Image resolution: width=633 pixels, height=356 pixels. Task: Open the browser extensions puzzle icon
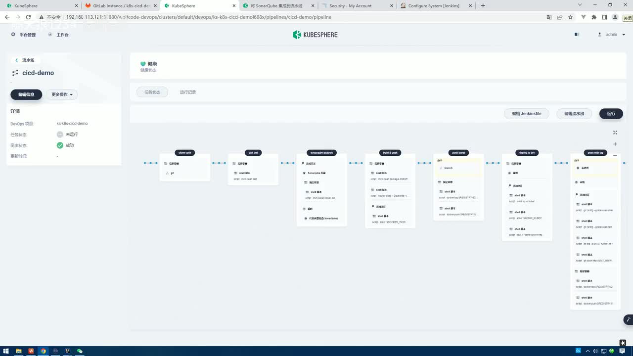pyautogui.click(x=594, y=17)
